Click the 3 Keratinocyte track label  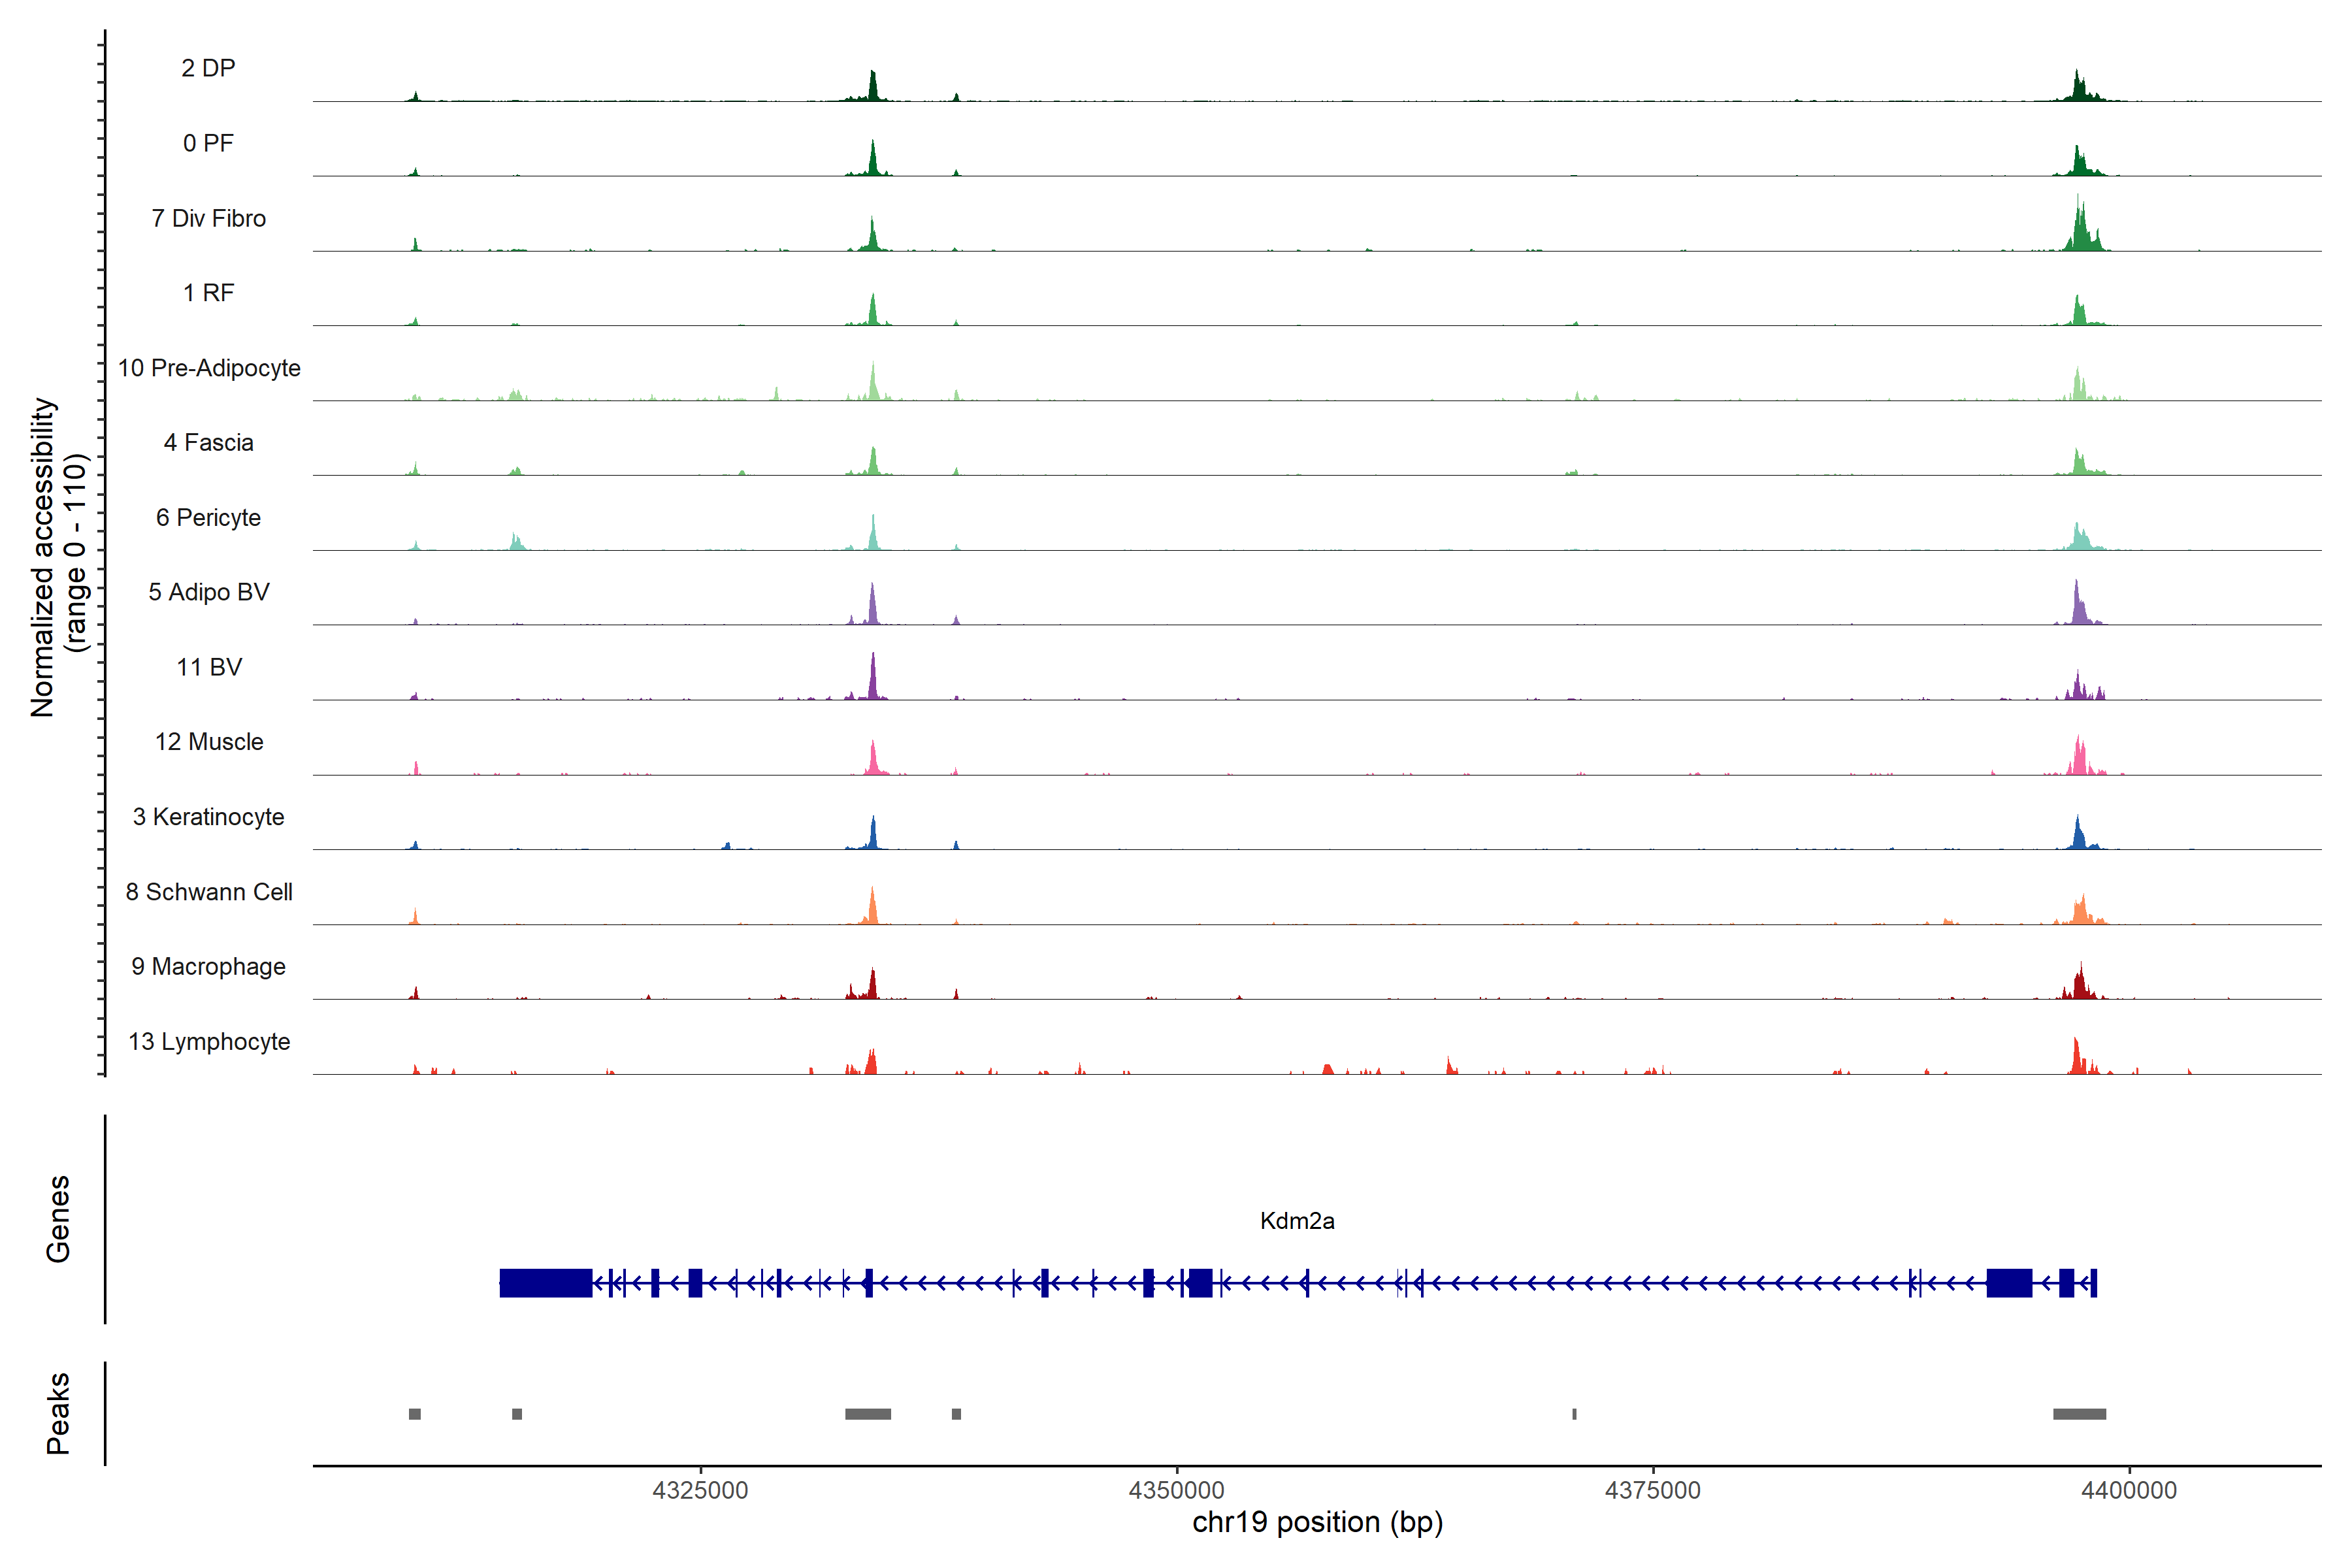point(208,817)
